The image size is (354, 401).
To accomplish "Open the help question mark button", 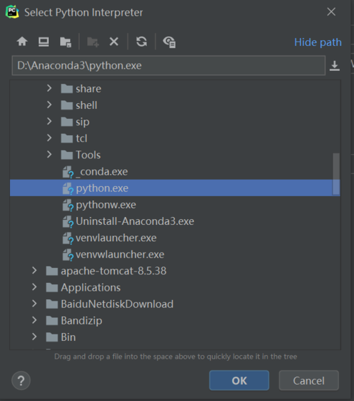I will click(21, 380).
